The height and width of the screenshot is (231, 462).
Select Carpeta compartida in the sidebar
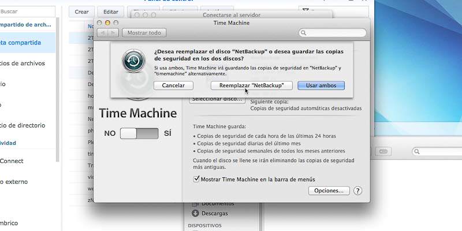point(27,43)
